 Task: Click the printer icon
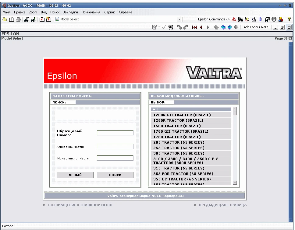tap(18, 19)
